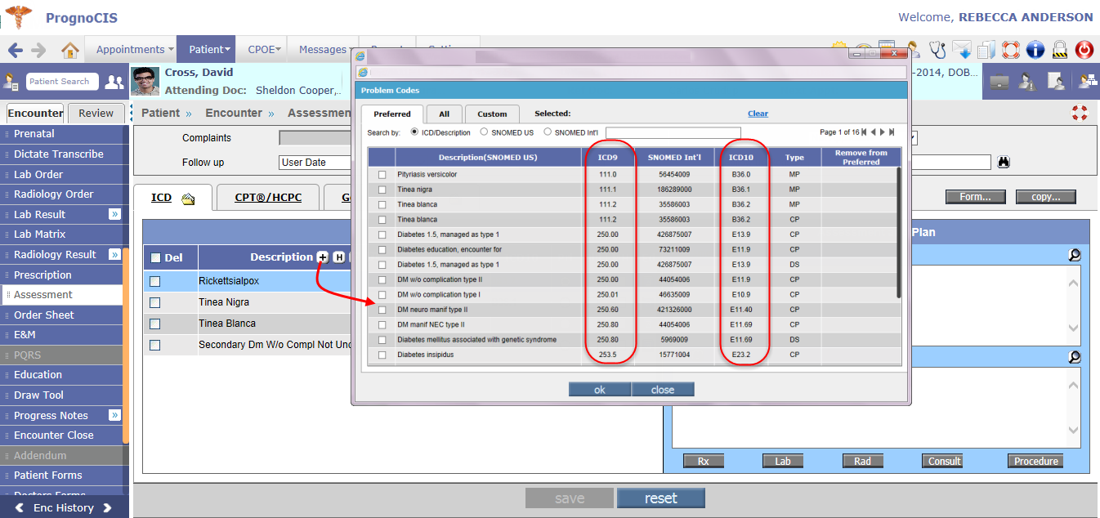
Task: Switch to the All tab
Action: point(444,114)
